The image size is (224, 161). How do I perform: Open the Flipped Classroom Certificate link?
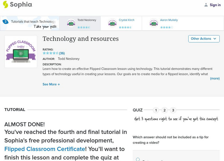pos(45,149)
